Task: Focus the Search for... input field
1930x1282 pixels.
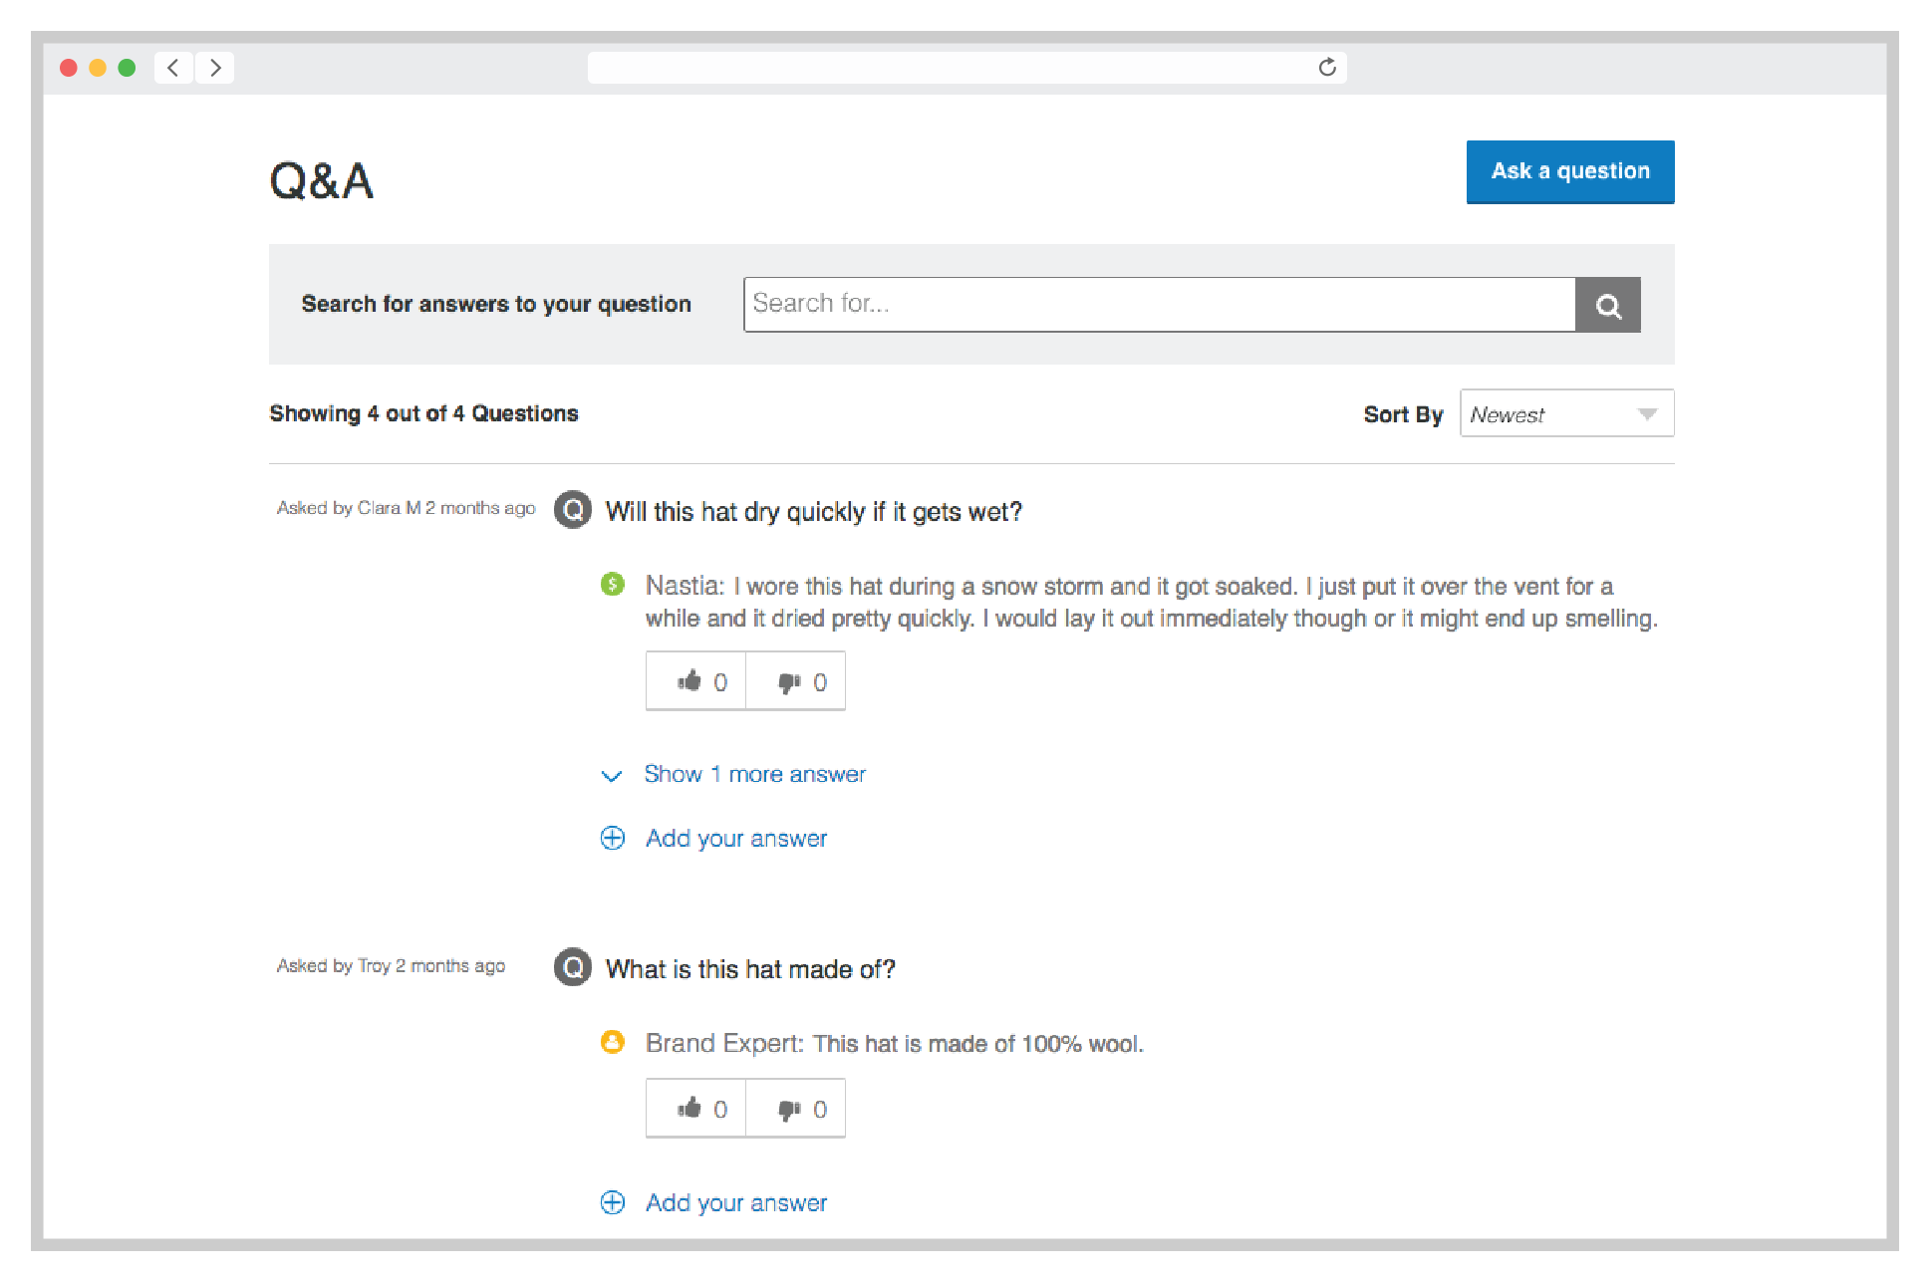Action: tap(1159, 304)
